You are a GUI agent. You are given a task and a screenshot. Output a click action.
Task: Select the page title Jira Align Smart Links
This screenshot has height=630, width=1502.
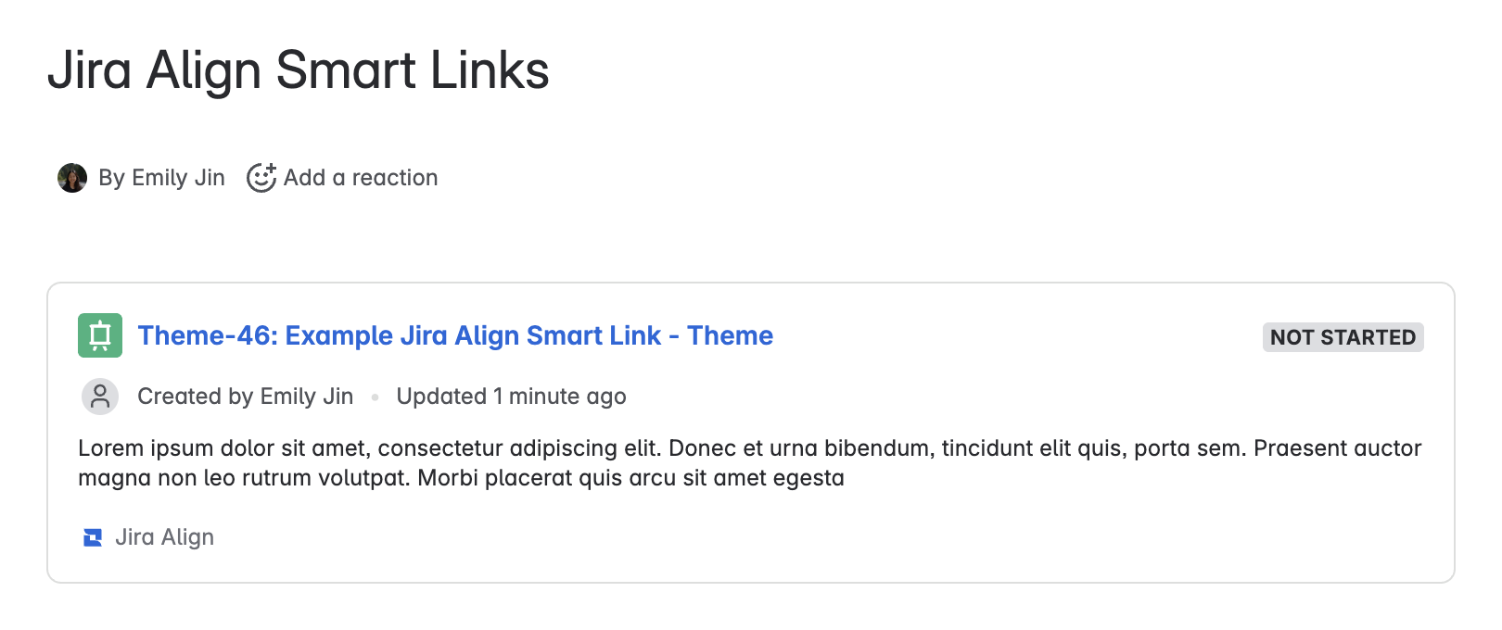pos(299,70)
